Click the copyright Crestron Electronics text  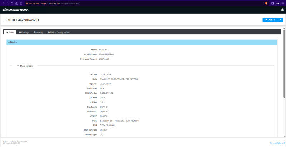[15, 141]
